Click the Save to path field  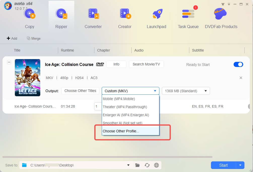click(x=76, y=165)
